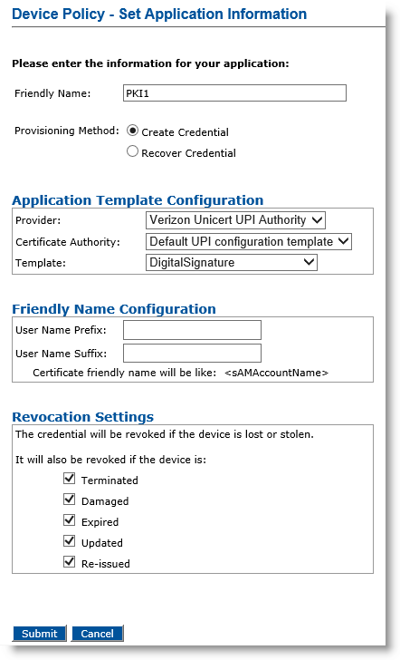Select the Recover Credential radio button
Viewport: 400px width, 660px height.
coord(132,151)
